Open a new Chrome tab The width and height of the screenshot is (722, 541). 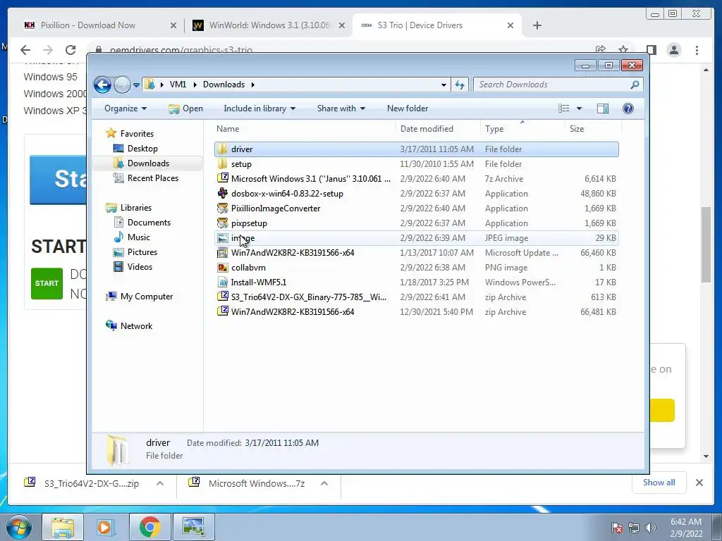(537, 25)
